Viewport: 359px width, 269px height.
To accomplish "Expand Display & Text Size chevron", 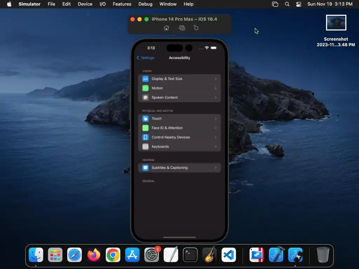I will pos(216,79).
